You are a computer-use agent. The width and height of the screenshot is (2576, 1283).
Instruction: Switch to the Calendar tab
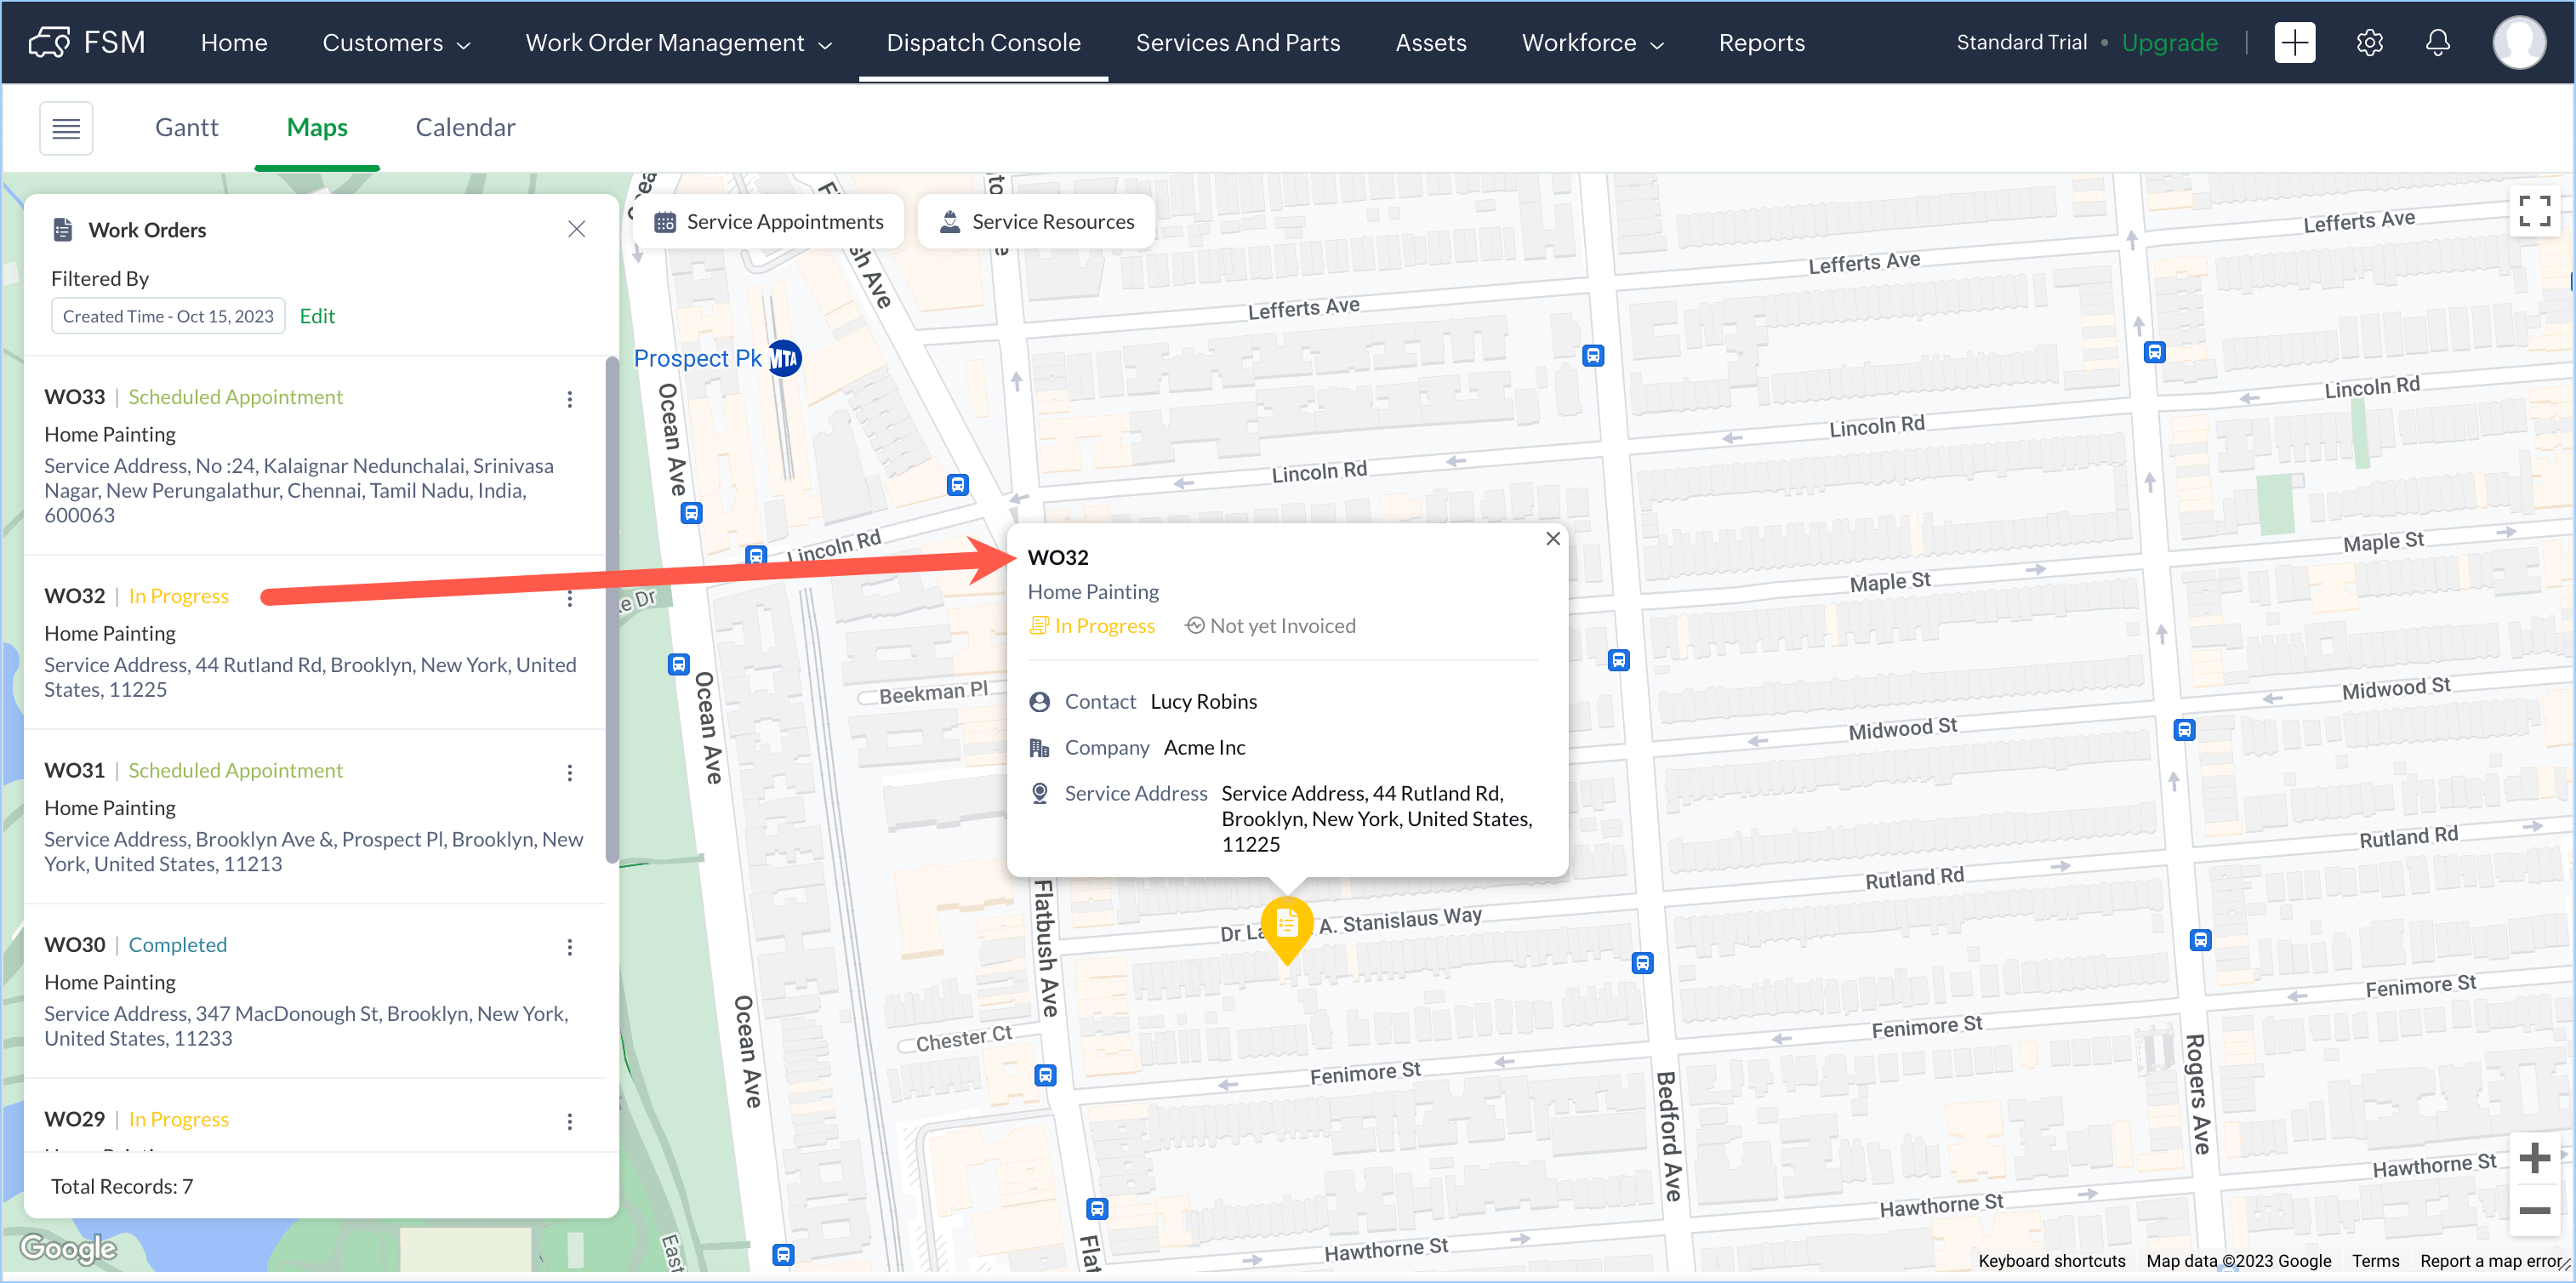pyautogui.click(x=465, y=127)
